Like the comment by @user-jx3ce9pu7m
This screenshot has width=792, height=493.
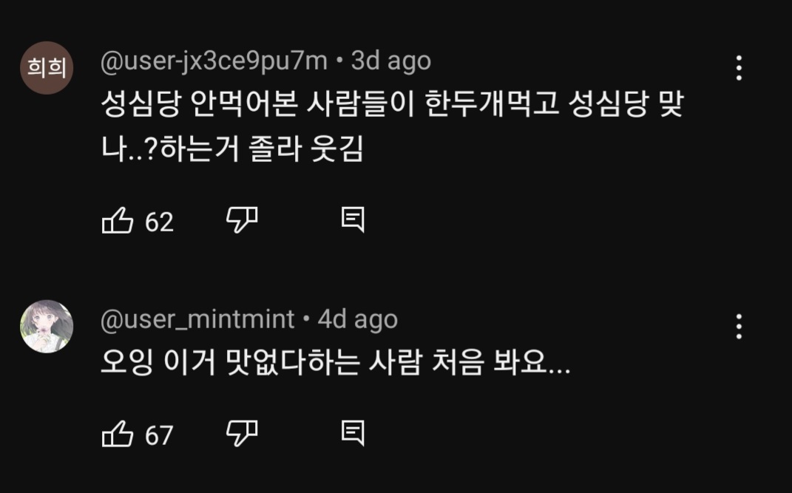[117, 220]
